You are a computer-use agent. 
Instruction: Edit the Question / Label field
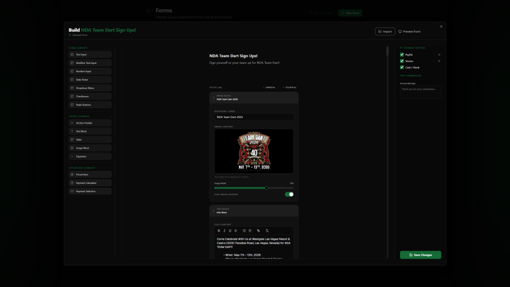tap(254, 117)
